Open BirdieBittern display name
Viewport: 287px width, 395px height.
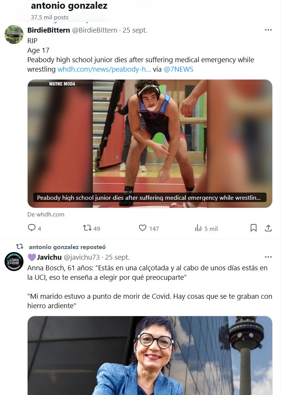pos(48,30)
